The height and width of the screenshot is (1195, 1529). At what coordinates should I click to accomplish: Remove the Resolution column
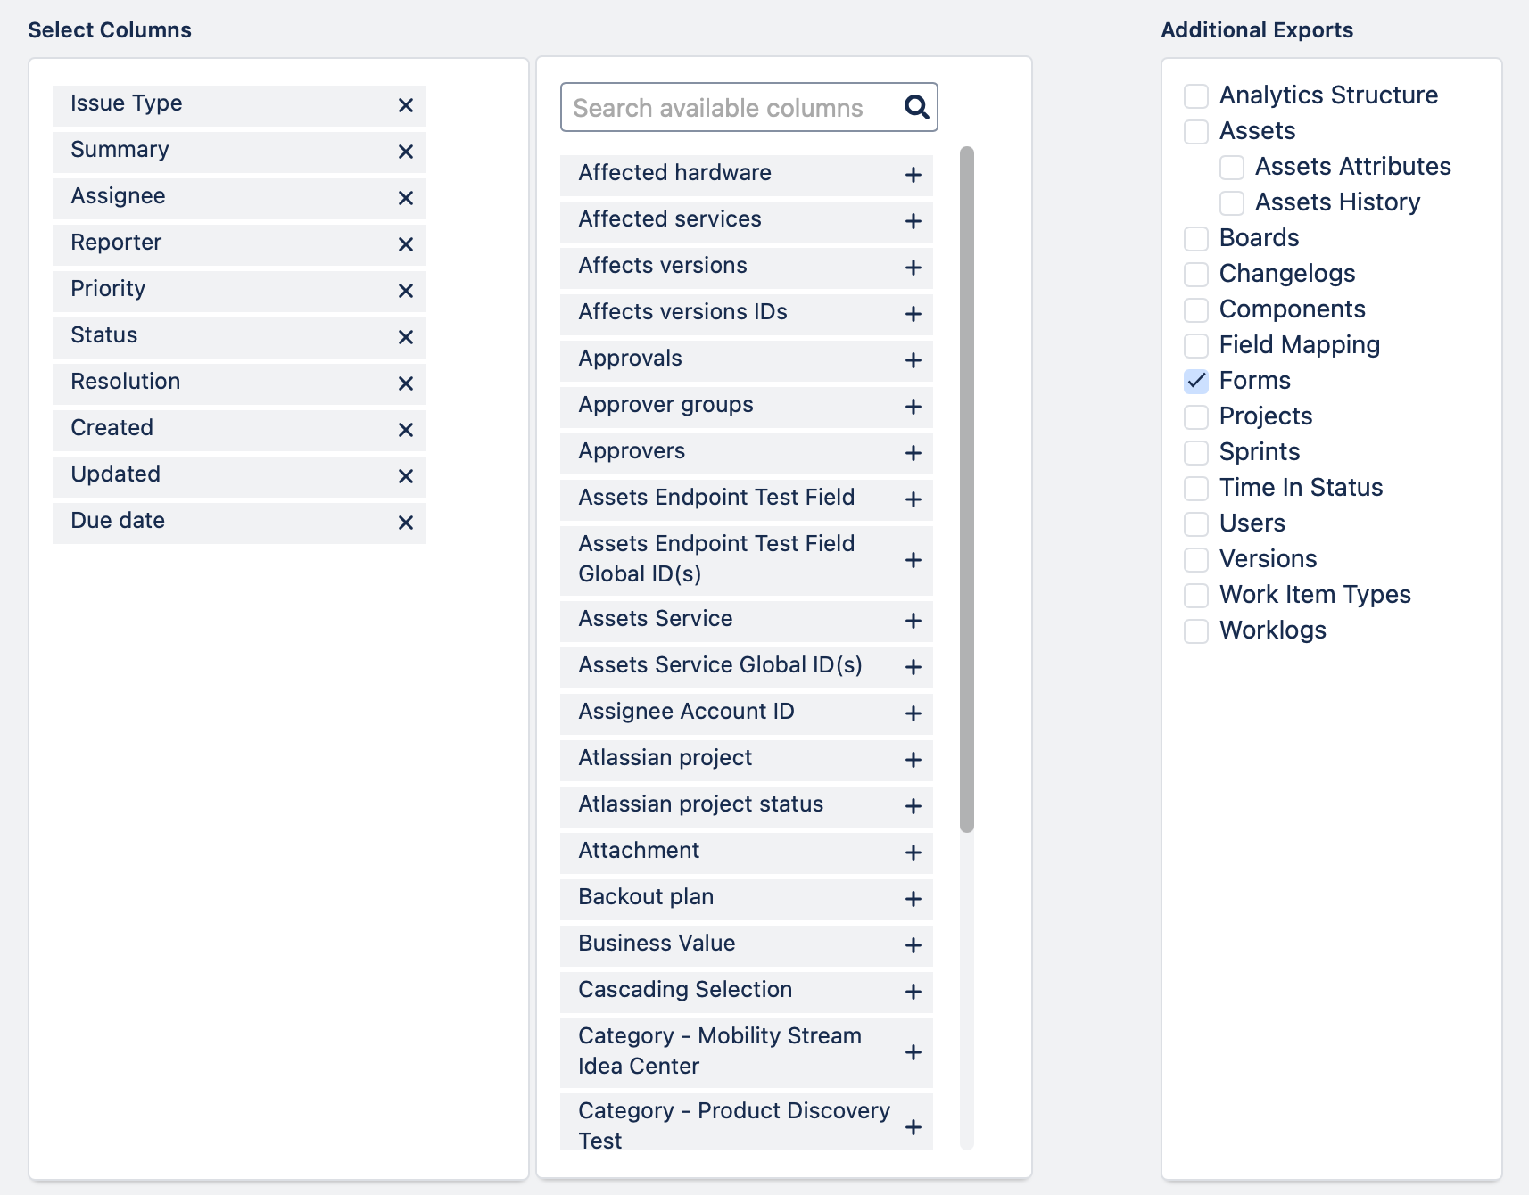tap(406, 383)
